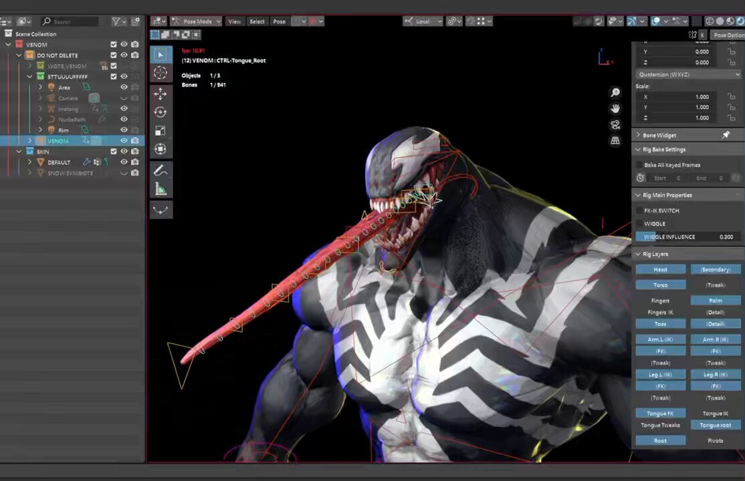Hide the DEFAULT mesh with its eye
The image size is (745, 481).
[124, 162]
